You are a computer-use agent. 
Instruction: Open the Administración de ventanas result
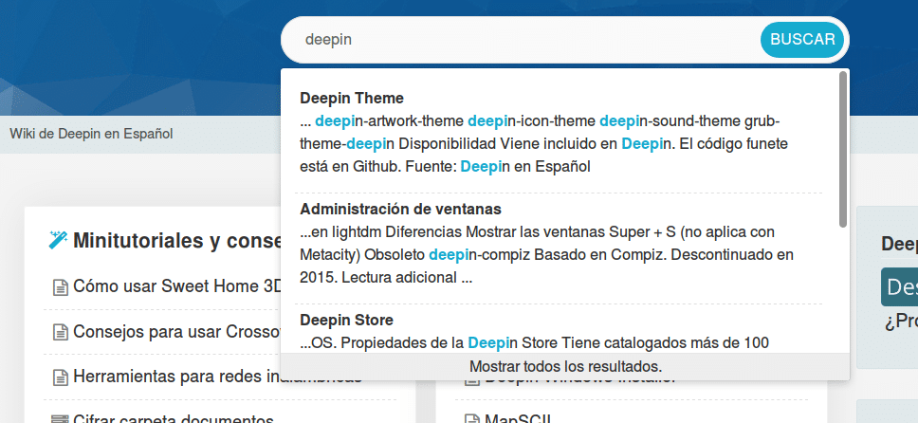(x=400, y=210)
